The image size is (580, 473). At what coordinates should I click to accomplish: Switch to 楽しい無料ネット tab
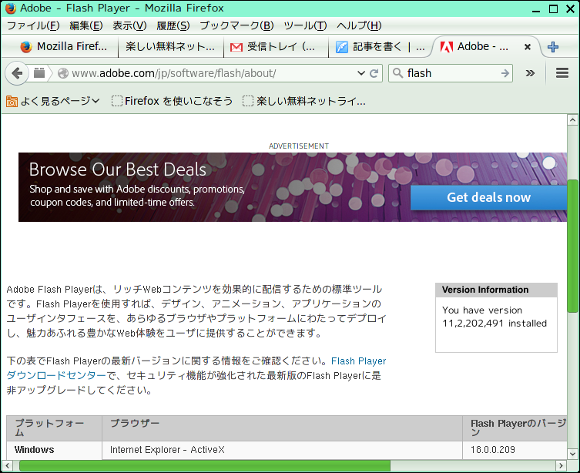pyautogui.click(x=171, y=46)
